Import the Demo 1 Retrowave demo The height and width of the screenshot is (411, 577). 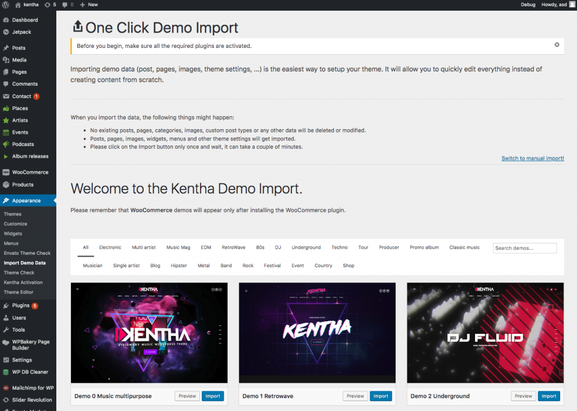381,396
